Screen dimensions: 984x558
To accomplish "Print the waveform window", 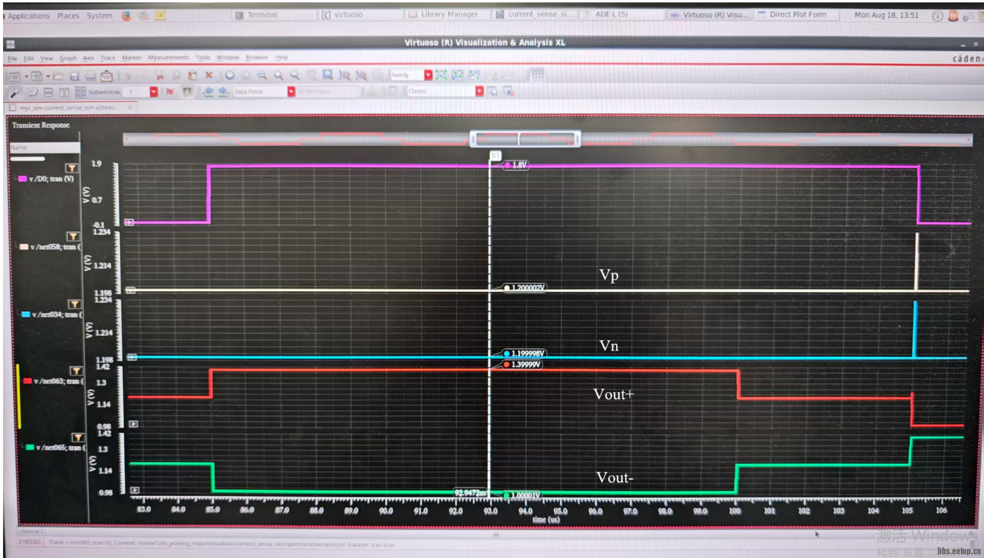I will click(x=90, y=77).
